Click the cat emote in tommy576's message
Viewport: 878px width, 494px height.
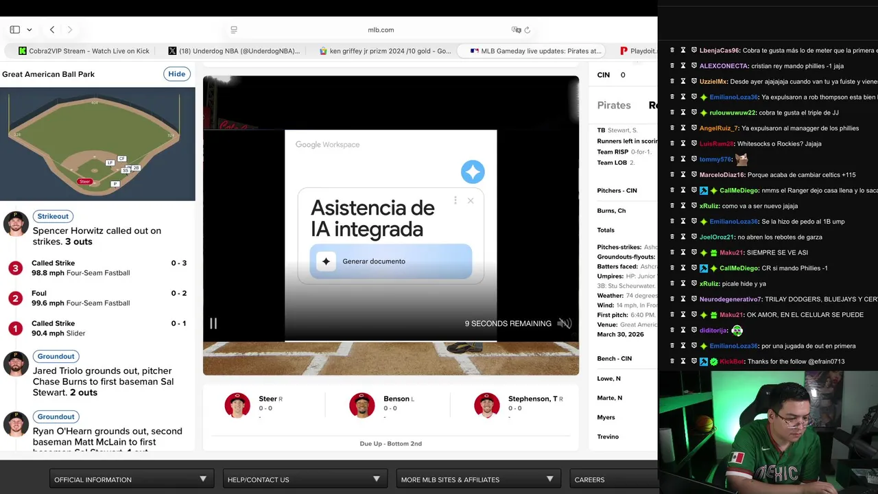(x=741, y=159)
